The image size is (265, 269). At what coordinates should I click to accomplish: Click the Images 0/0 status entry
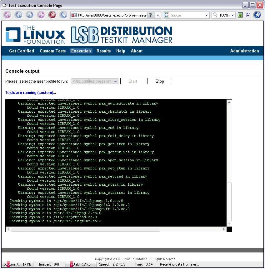pos(49,264)
